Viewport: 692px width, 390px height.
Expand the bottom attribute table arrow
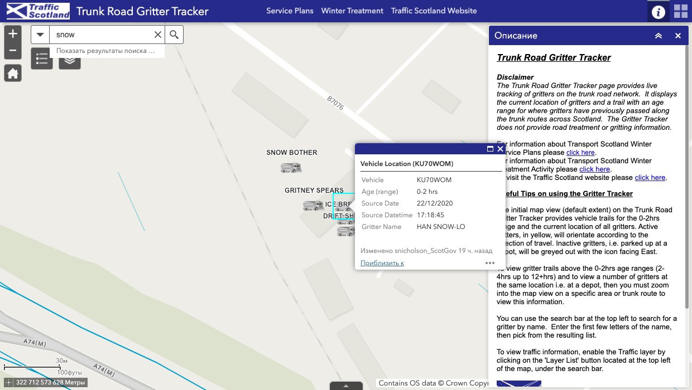coord(346,385)
